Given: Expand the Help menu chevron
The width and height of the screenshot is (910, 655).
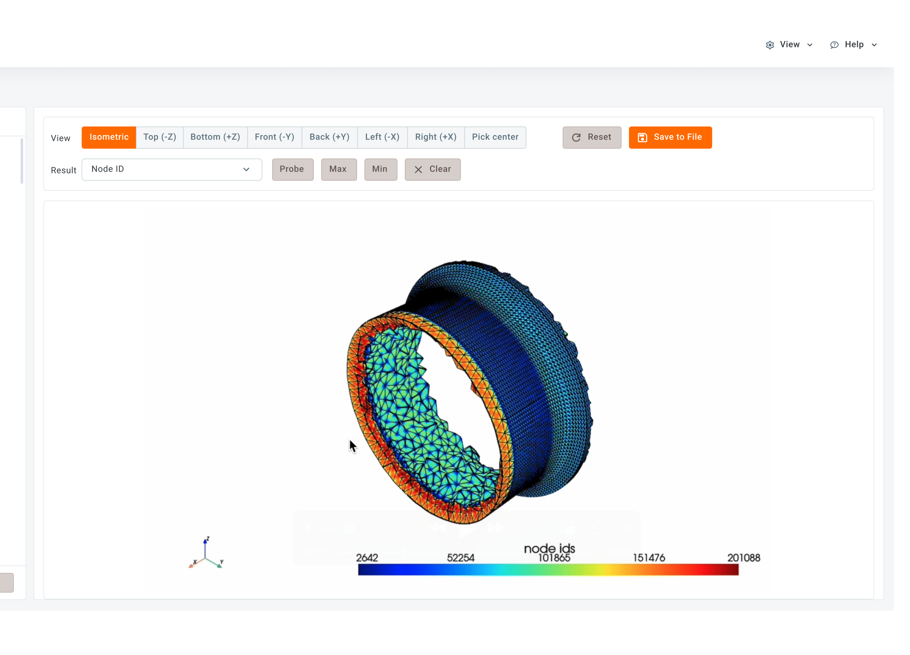Looking at the screenshot, I should (x=874, y=45).
